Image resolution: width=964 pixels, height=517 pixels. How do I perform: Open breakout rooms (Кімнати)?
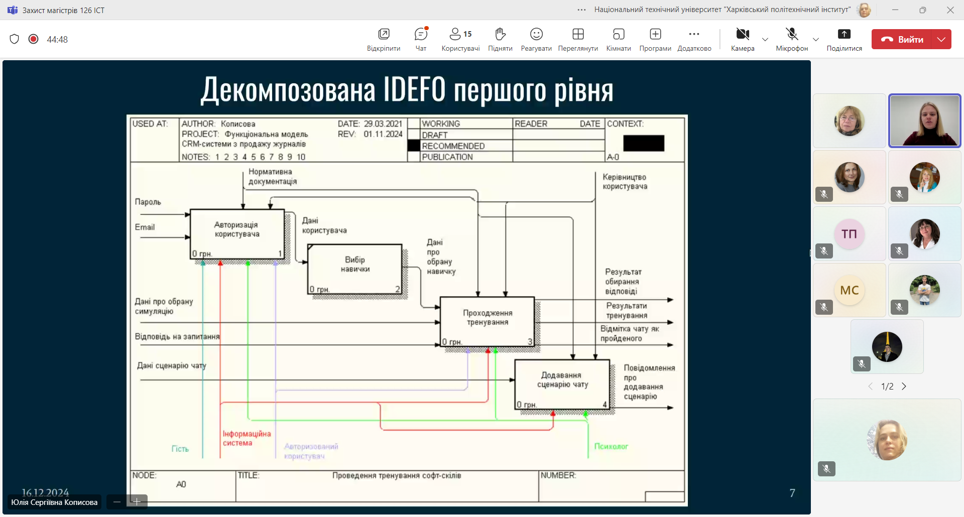(619, 39)
